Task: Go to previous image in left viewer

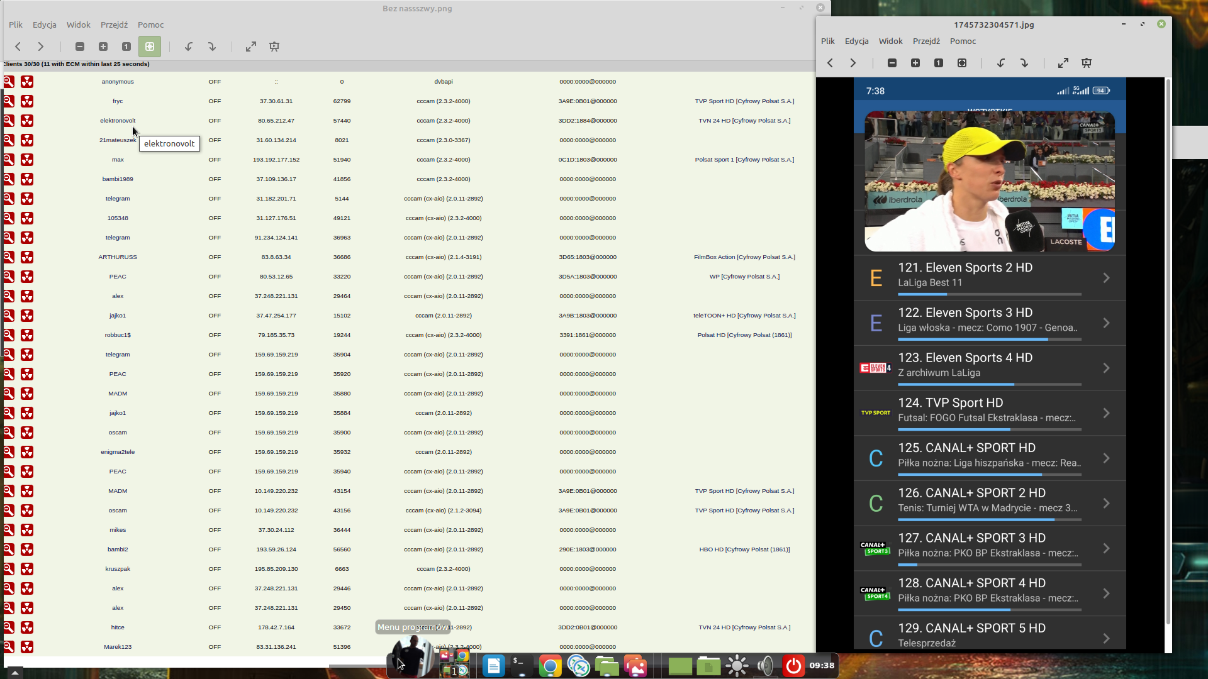Action: [x=18, y=47]
